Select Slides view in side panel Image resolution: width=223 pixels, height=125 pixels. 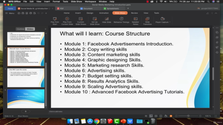[x=30, y=29]
